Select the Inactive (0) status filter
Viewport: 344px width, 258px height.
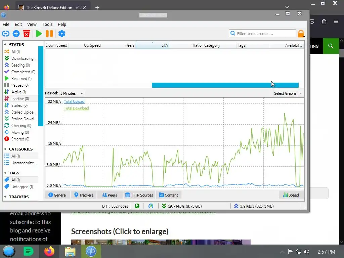click(21, 99)
